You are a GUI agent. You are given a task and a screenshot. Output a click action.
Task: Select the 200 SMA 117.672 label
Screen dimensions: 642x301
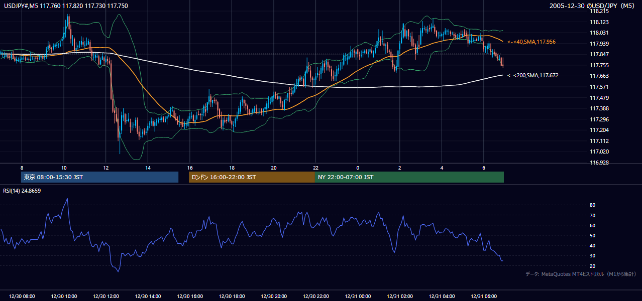coord(533,75)
